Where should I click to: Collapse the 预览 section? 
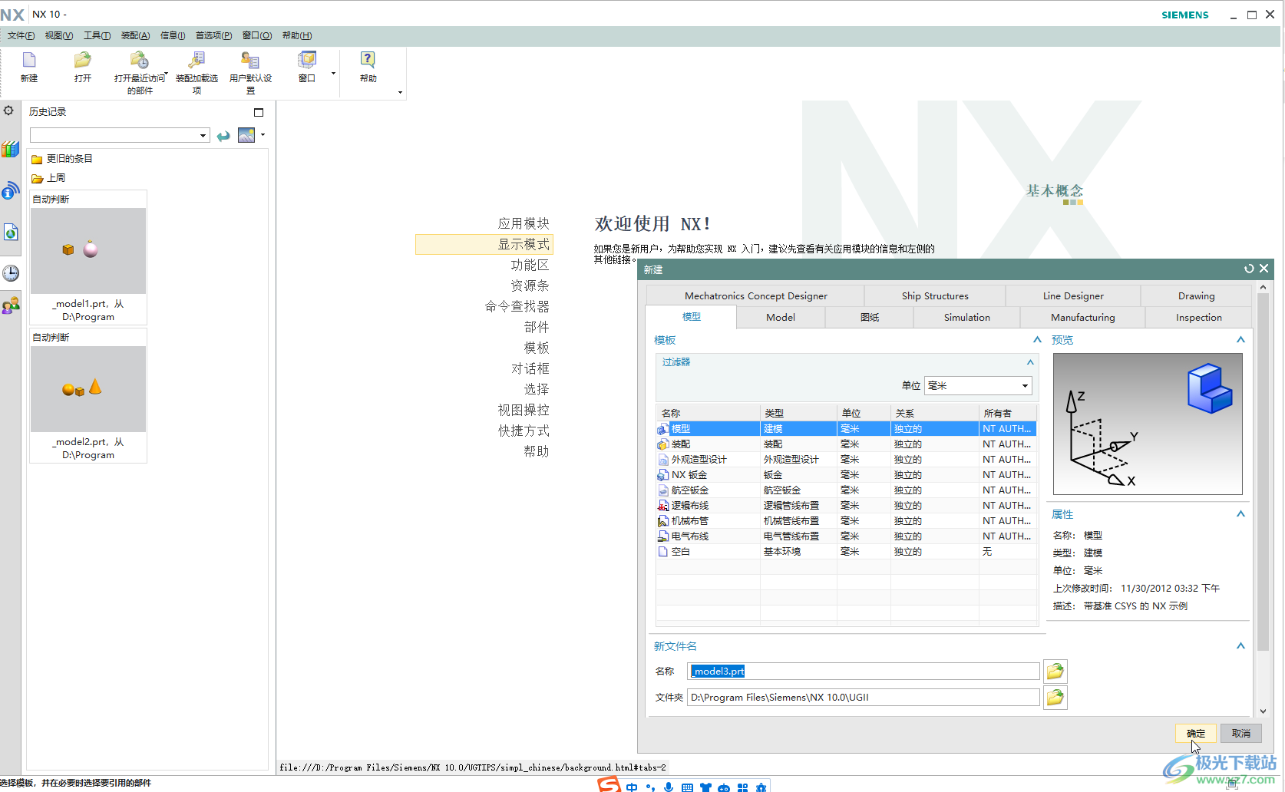tap(1240, 339)
